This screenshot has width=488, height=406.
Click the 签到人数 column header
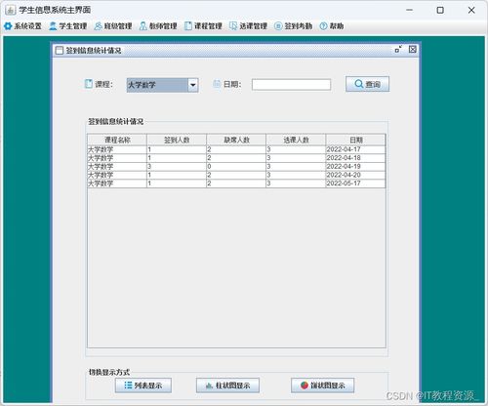click(x=177, y=140)
